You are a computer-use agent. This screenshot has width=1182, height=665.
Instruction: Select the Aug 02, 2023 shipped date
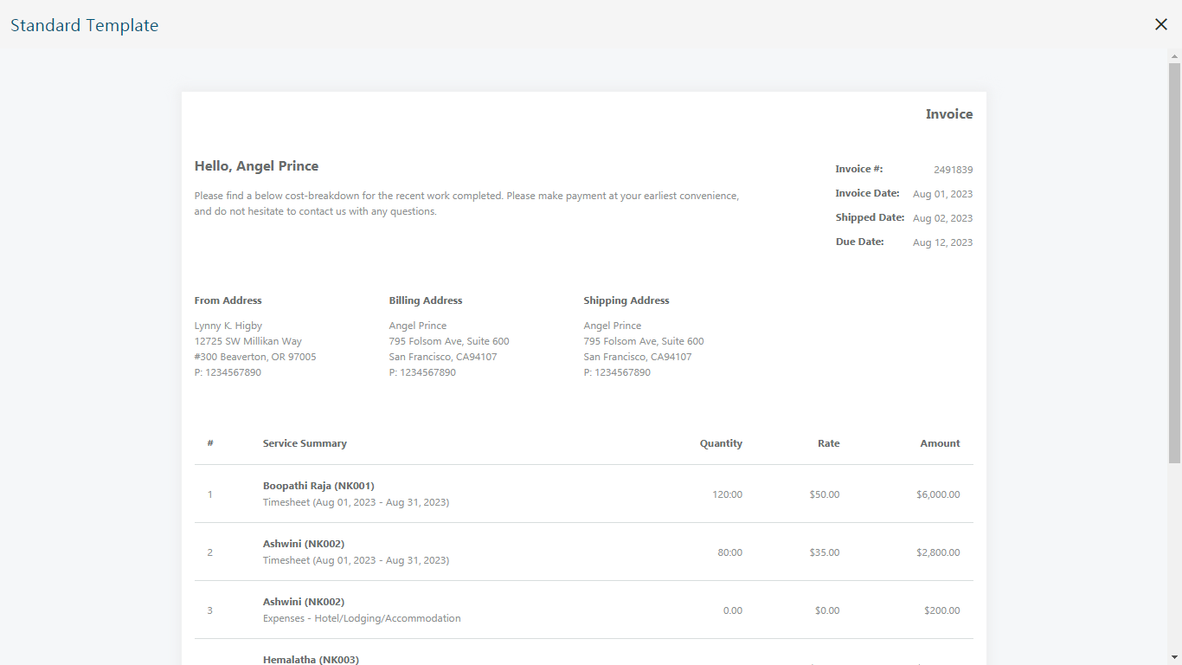(x=942, y=218)
